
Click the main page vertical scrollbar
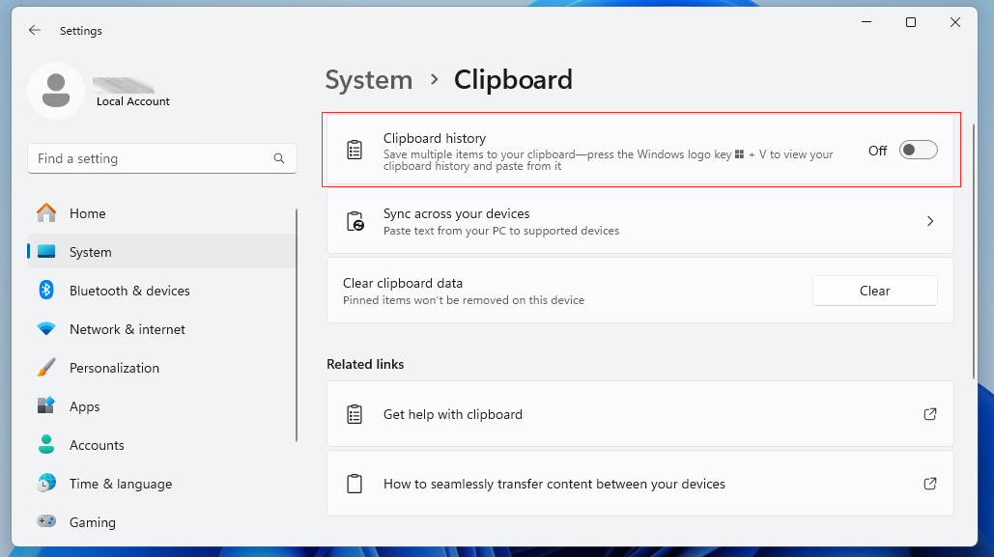(974, 252)
